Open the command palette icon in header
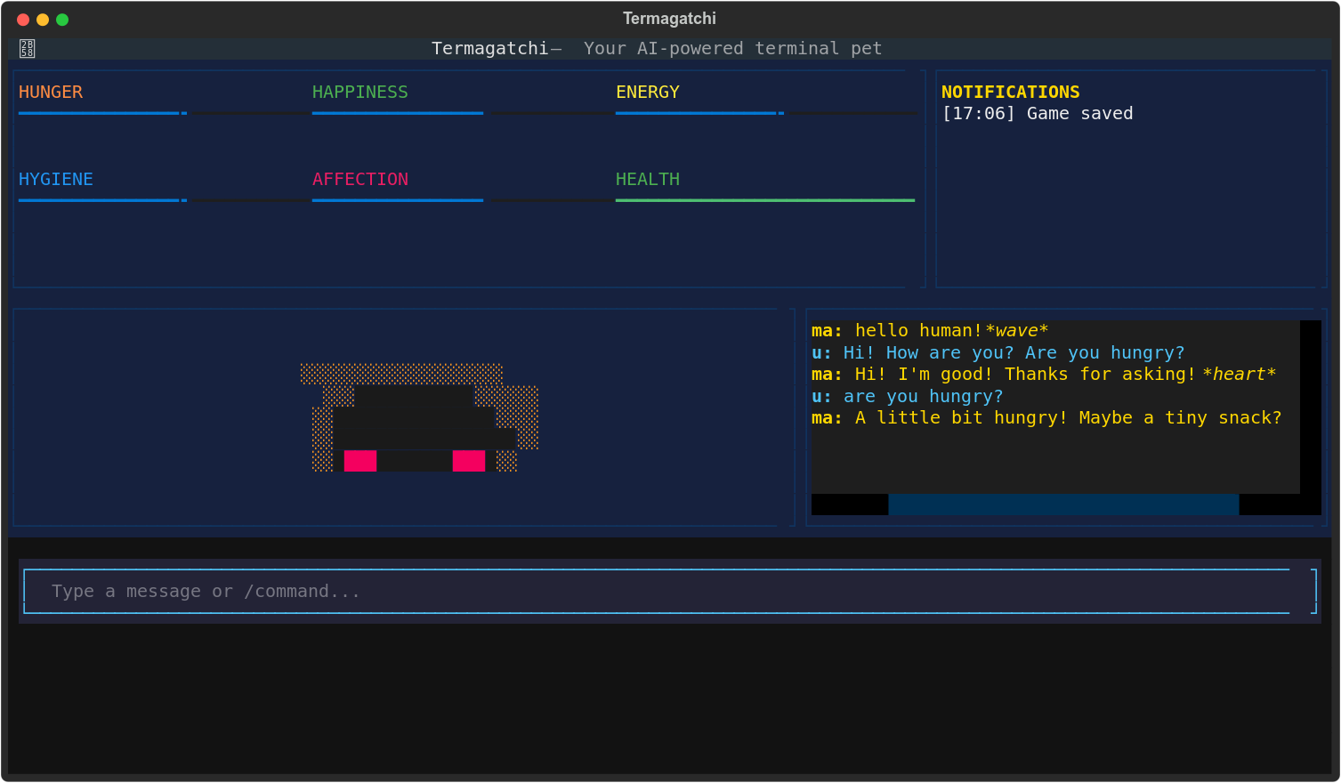This screenshot has height=783, width=1341. (x=28, y=49)
